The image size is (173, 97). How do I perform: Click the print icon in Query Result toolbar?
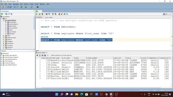point(40,55)
